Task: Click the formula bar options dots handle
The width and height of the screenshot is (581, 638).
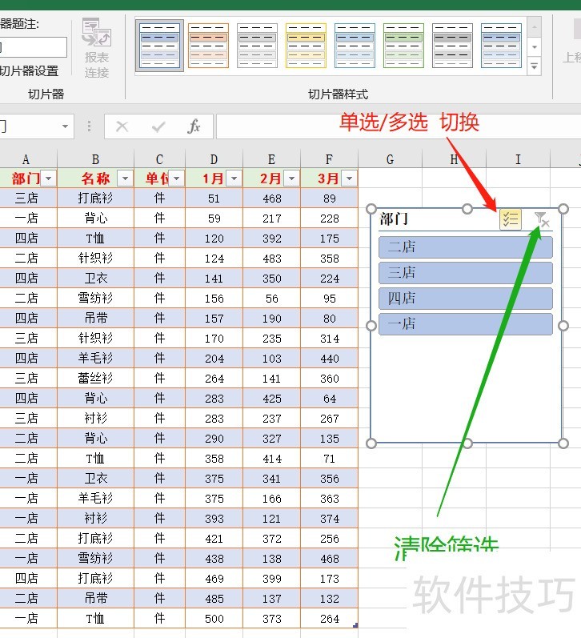Action: pyautogui.click(x=89, y=126)
